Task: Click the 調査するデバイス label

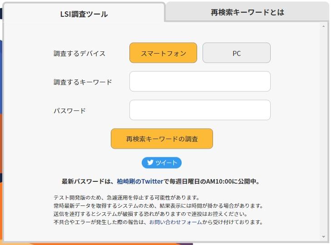Action: pos(79,53)
